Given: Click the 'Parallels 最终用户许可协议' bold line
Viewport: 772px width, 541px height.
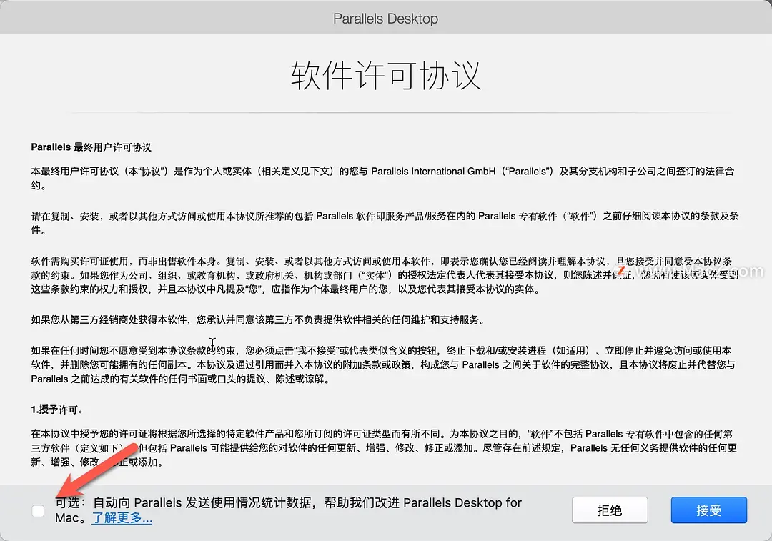Looking at the screenshot, I should (x=91, y=147).
